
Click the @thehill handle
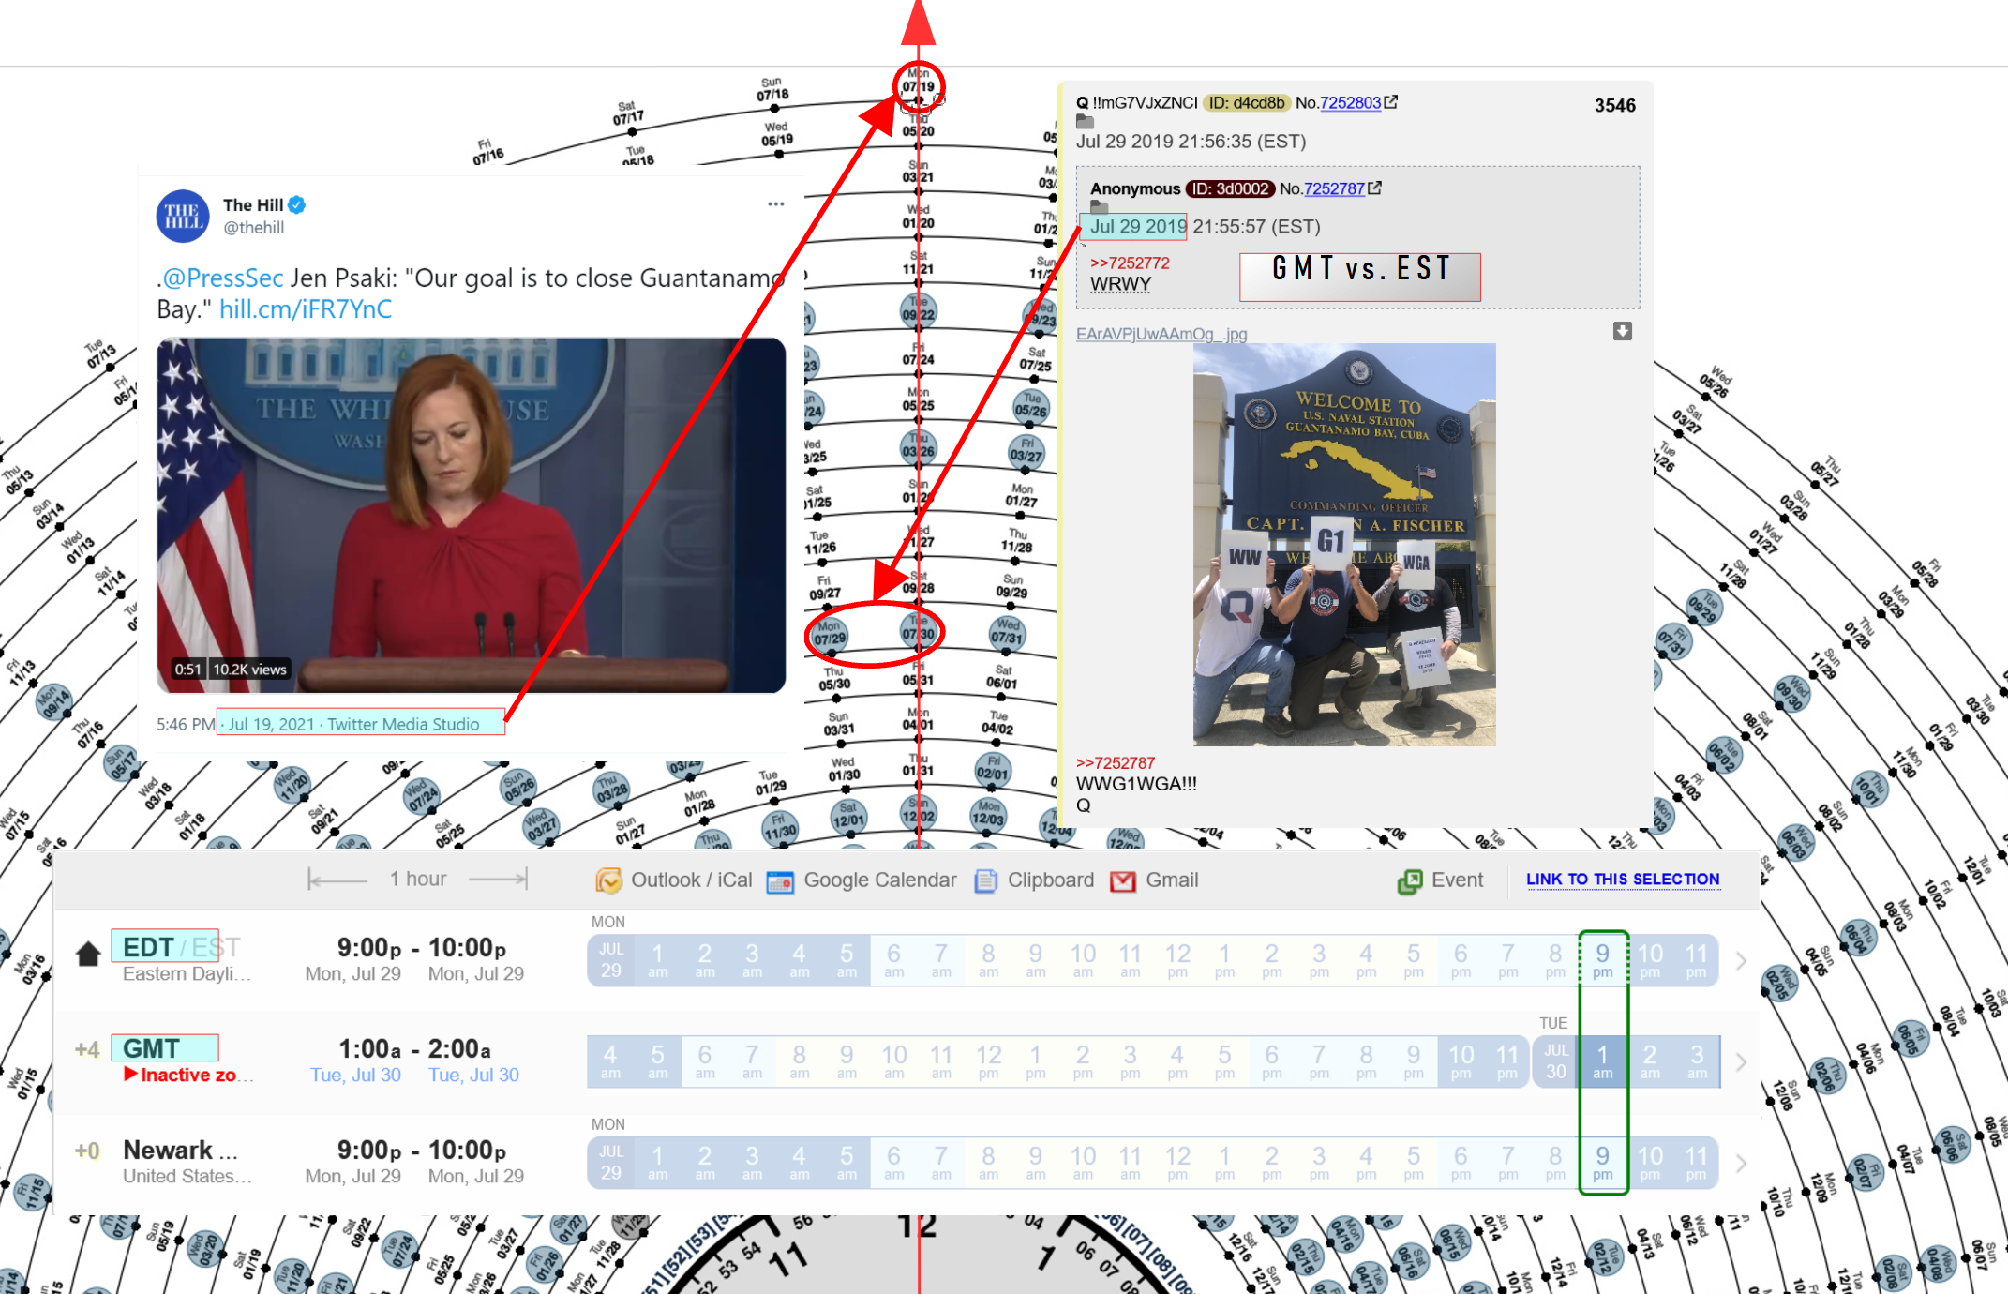253,228
